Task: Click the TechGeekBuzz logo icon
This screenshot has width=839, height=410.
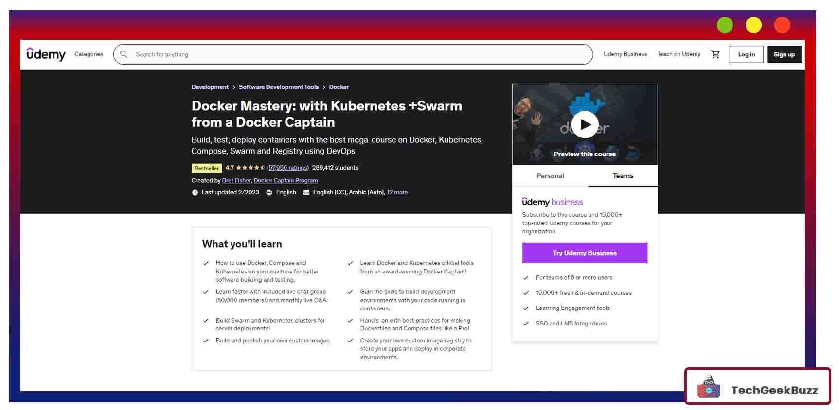Action: click(709, 388)
